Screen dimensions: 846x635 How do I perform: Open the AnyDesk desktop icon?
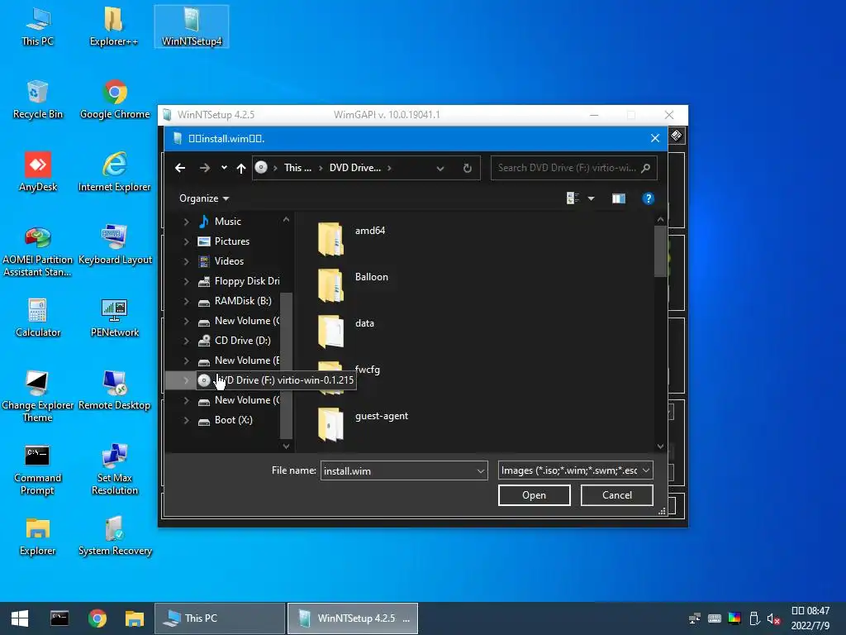(38, 173)
